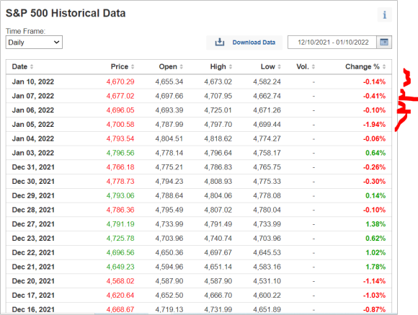Screen dimensions: 418x315
Task: Click the Change % column header
Action: pyautogui.click(x=363, y=67)
